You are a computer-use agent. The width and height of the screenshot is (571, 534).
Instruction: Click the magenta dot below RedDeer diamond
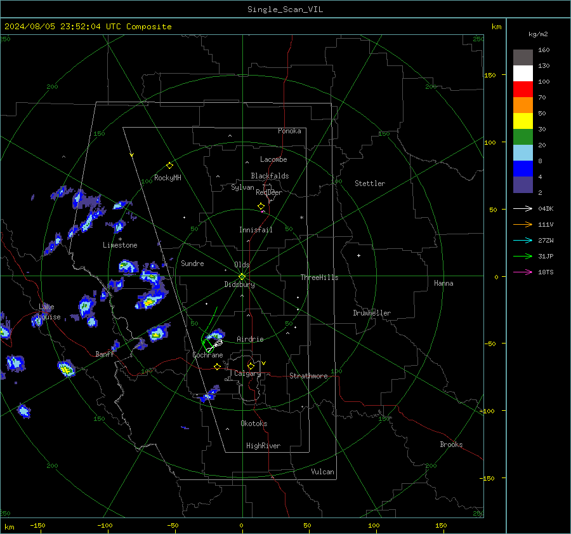pyautogui.click(x=262, y=211)
